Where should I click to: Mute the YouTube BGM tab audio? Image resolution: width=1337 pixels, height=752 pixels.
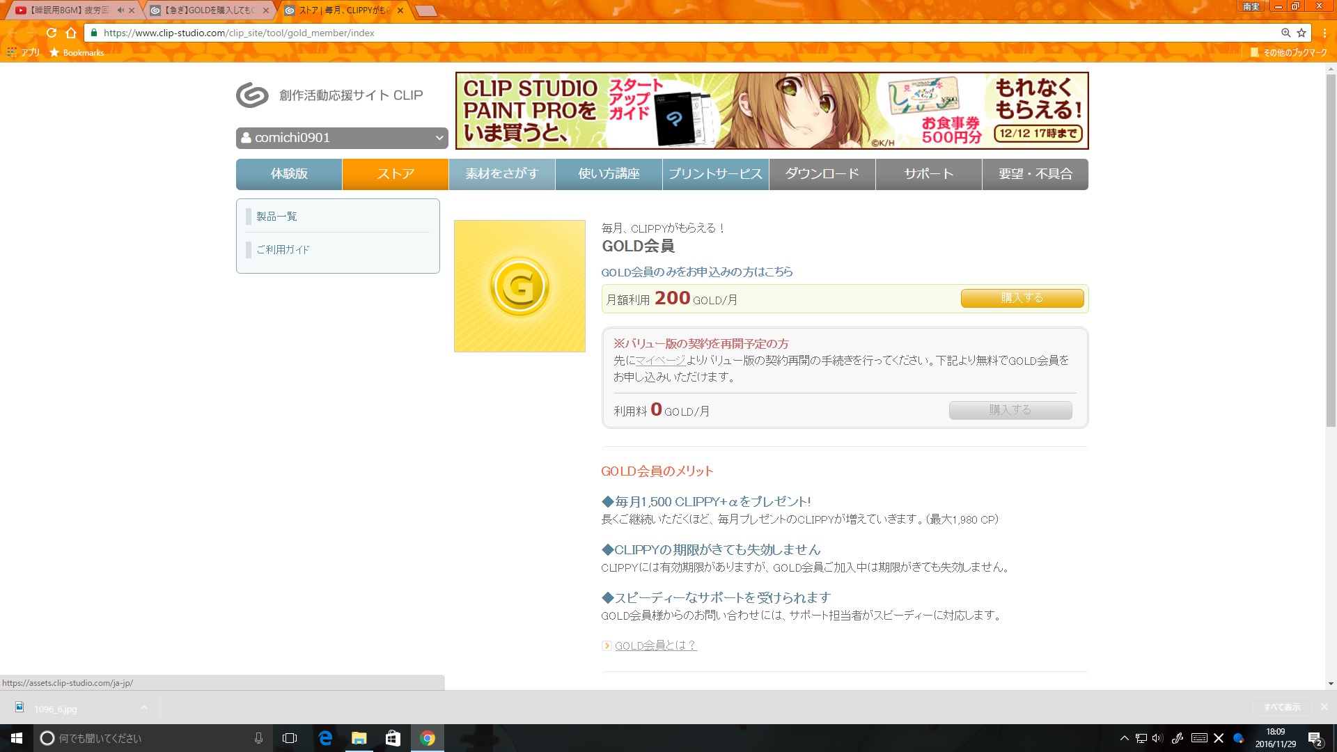pyautogui.click(x=120, y=10)
